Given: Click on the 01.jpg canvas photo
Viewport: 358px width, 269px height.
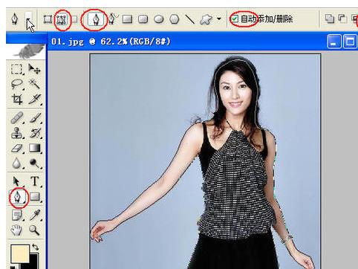Looking at the screenshot, I should pos(206,161).
